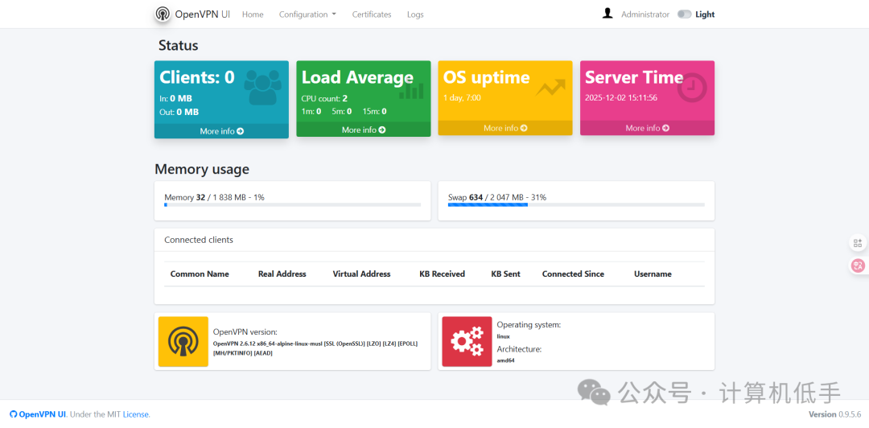Click the grid apps floating icon at right edge
This screenshot has height=428, width=869.
coord(858,243)
